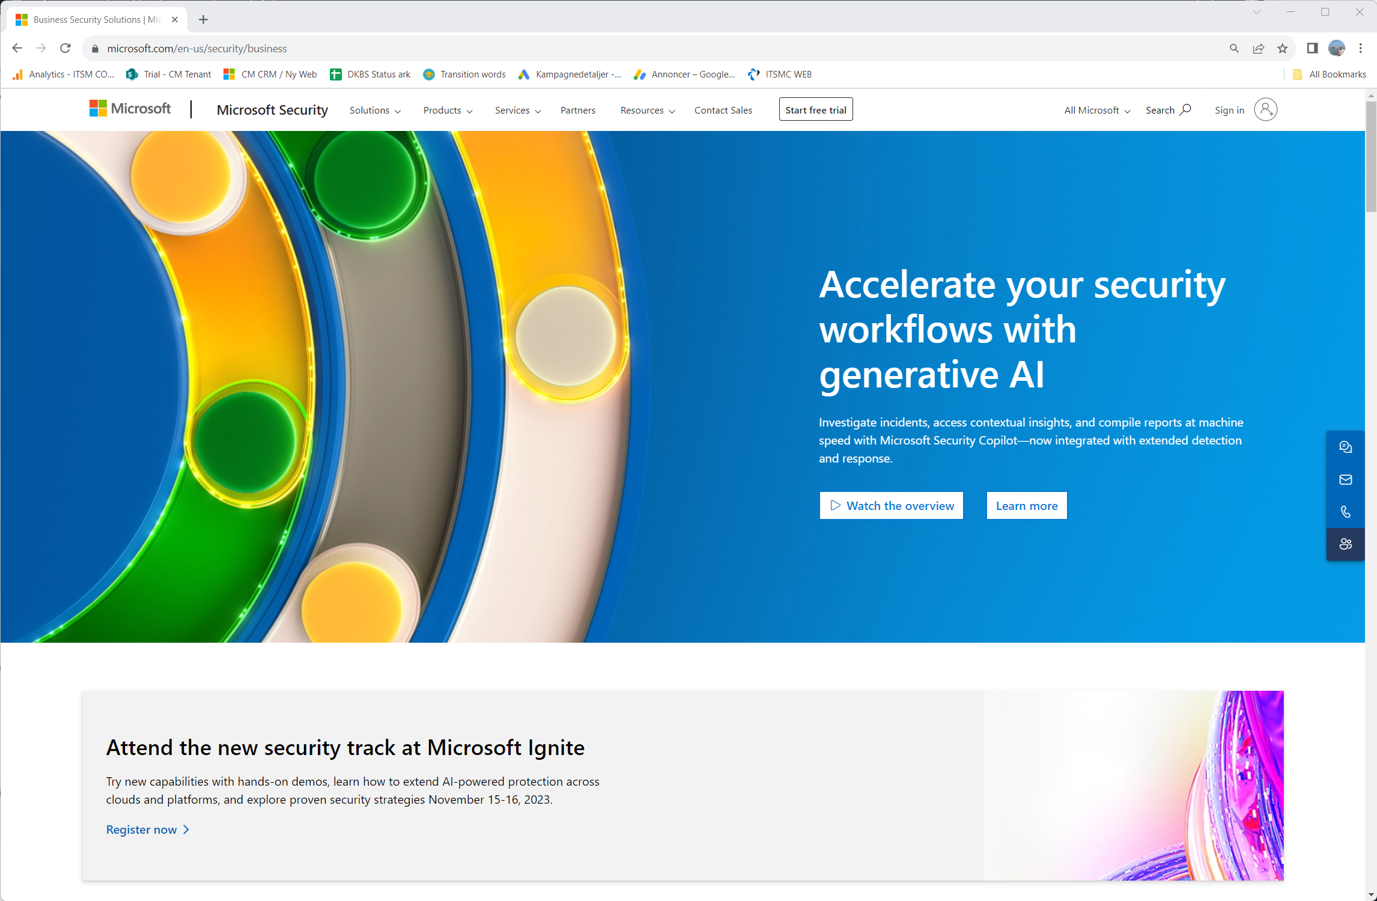Click the phone call side icon
This screenshot has height=901, width=1377.
[1345, 512]
